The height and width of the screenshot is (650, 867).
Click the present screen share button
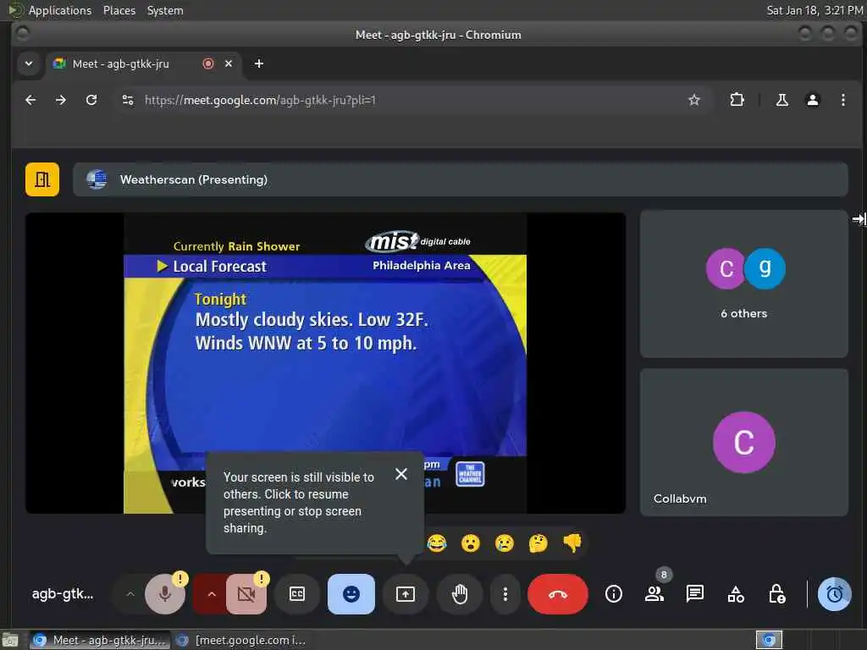pos(406,594)
